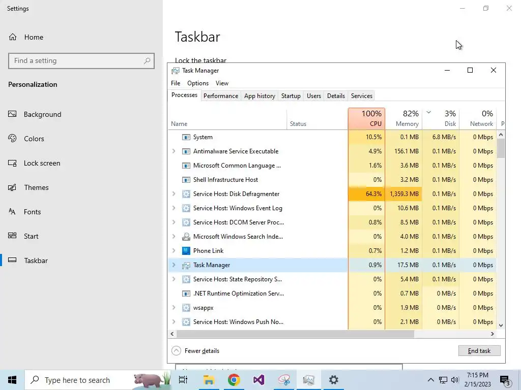Open Visual Studio from the taskbar

tap(259, 380)
